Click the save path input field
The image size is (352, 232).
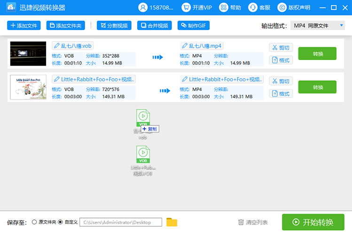[121, 222]
